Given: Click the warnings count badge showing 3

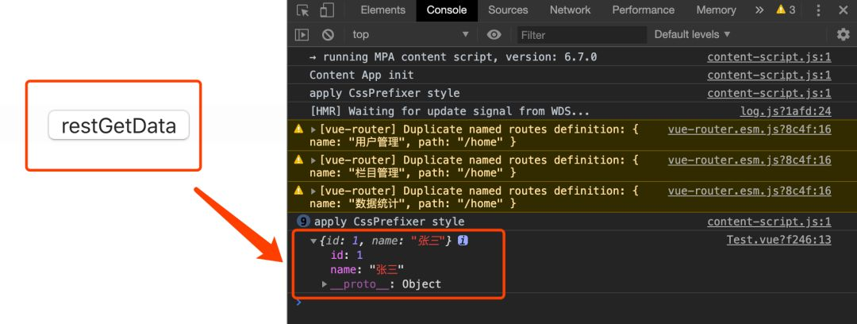Looking at the screenshot, I should pyautogui.click(x=786, y=10).
